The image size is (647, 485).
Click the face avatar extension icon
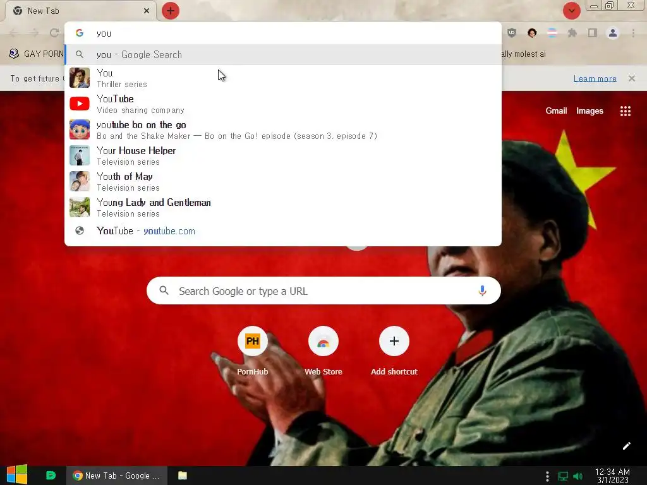pyautogui.click(x=532, y=33)
